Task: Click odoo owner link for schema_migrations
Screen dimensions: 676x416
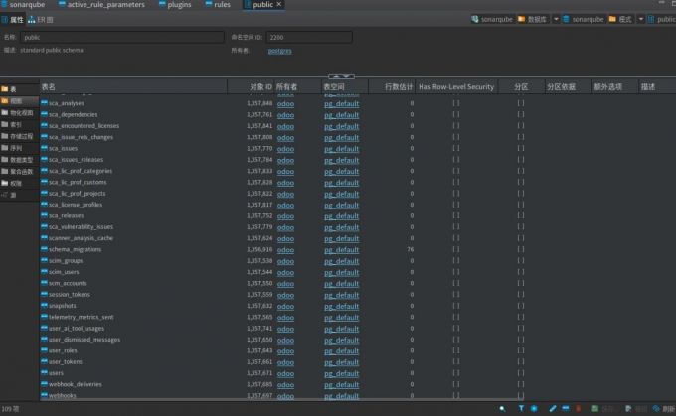Action: click(285, 250)
